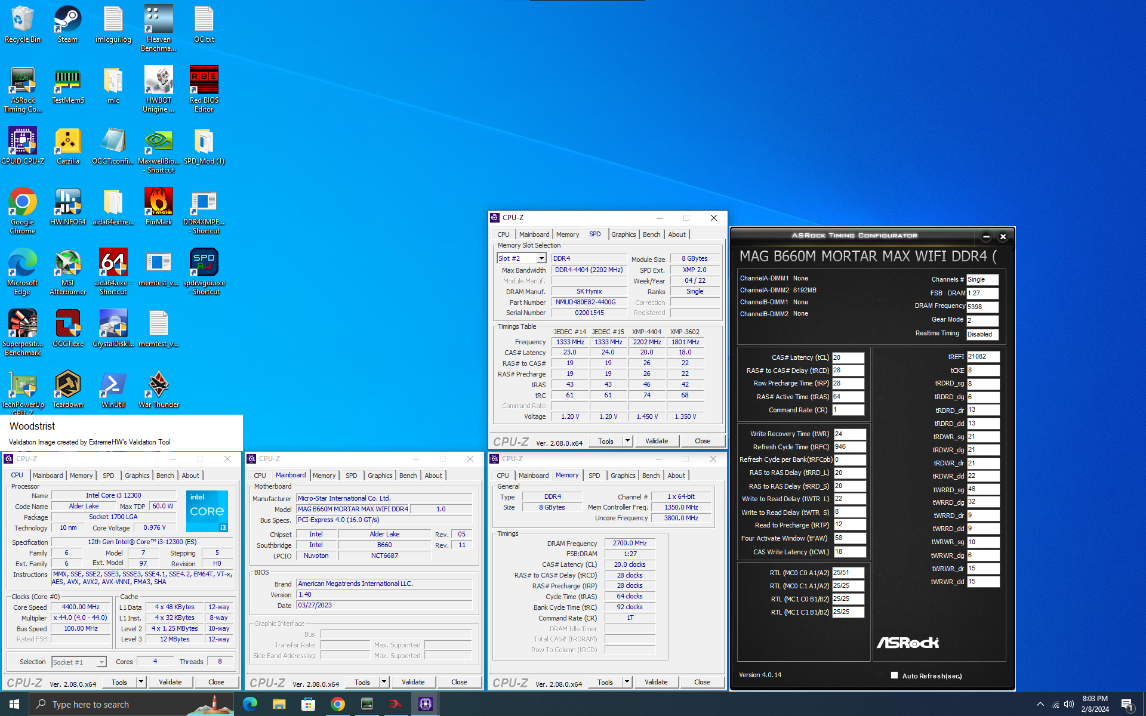The image size is (1146, 716).
Task: Minimize ASRock Timing Configurator window
Action: (986, 237)
